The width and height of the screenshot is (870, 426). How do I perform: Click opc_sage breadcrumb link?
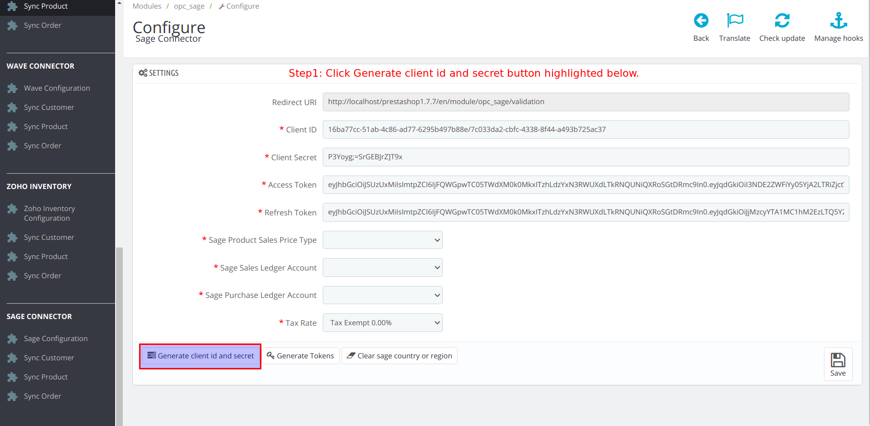tap(189, 6)
